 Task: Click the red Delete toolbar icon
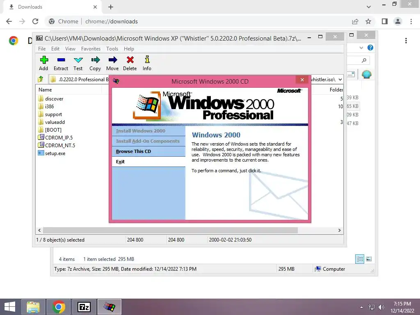point(130,63)
